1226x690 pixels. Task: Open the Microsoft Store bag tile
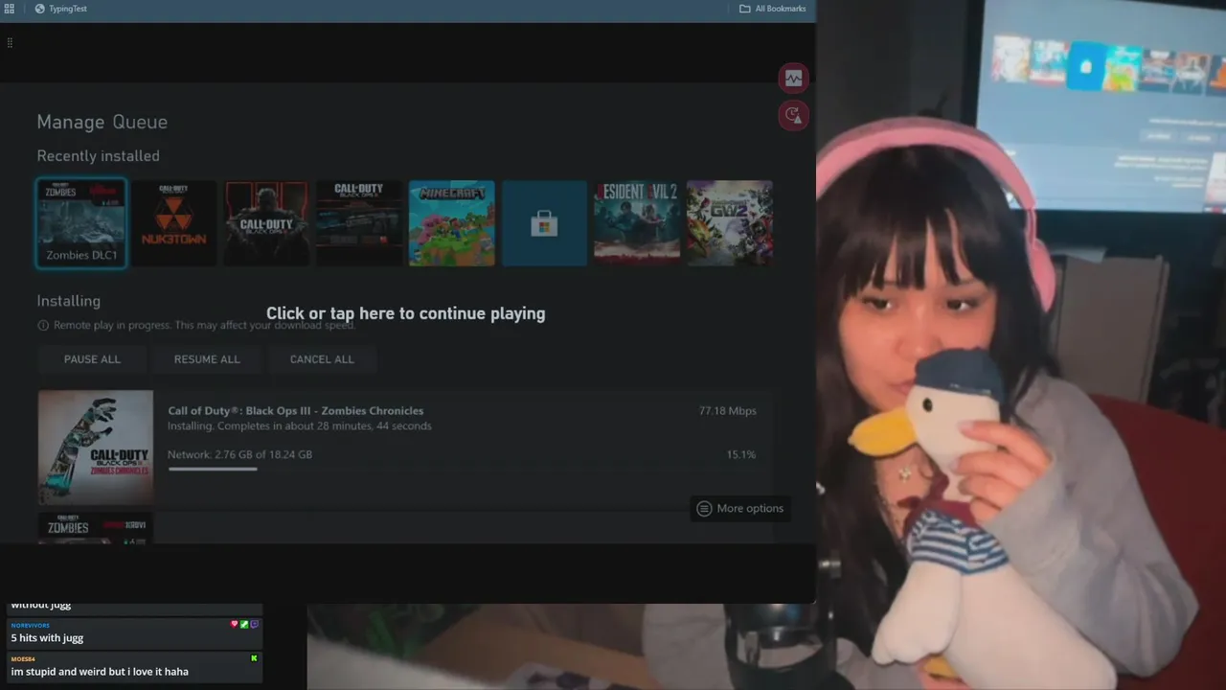(x=544, y=223)
